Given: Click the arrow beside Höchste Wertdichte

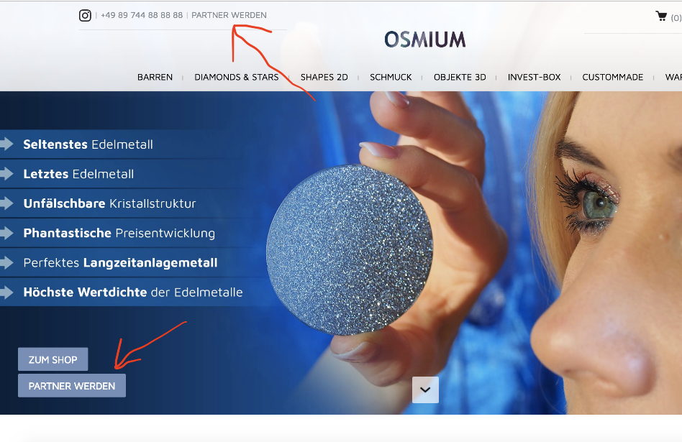Looking at the screenshot, I should pyautogui.click(x=6, y=292).
